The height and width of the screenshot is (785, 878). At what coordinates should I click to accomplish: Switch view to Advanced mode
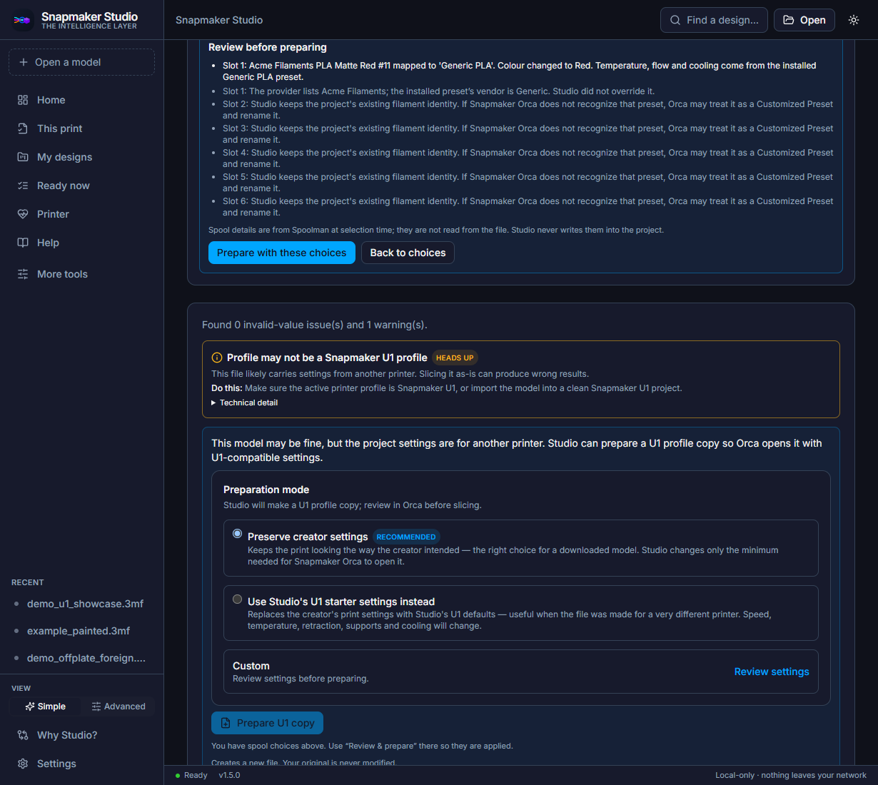[x=118, y=706]
